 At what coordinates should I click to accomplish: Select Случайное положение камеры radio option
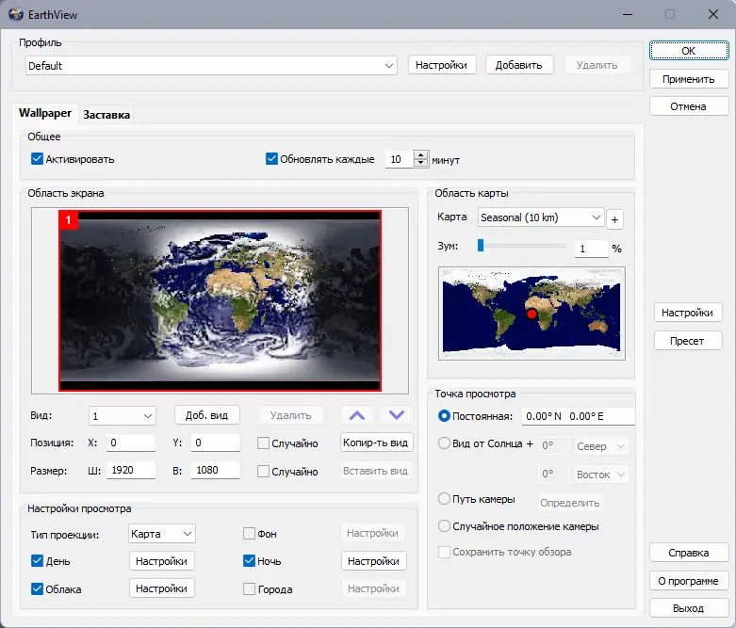click(445, 526)
